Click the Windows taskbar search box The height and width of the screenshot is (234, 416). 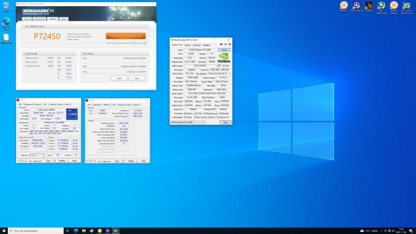click(36, 231)
